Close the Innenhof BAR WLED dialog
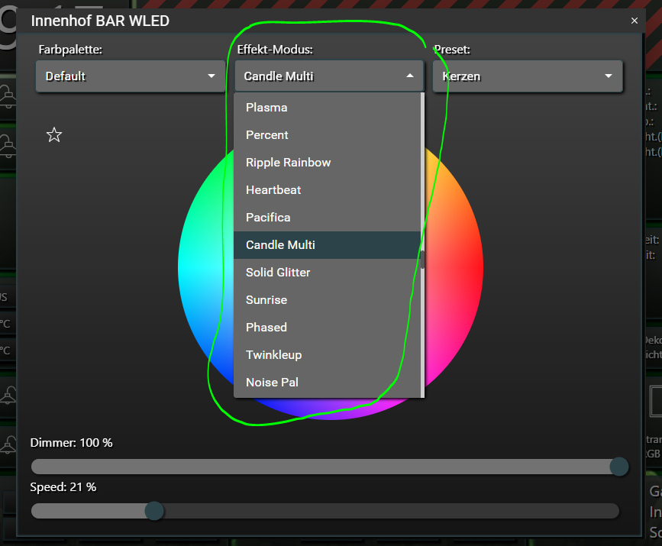 click(635, 21)
